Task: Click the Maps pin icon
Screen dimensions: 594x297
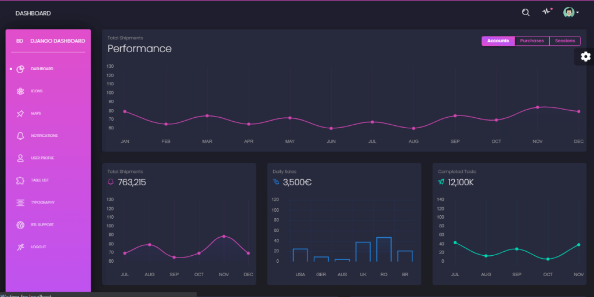Action: (20, 114)
